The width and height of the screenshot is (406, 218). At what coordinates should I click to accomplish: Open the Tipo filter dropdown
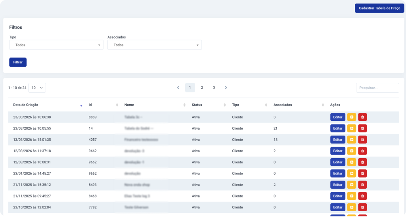56,45
